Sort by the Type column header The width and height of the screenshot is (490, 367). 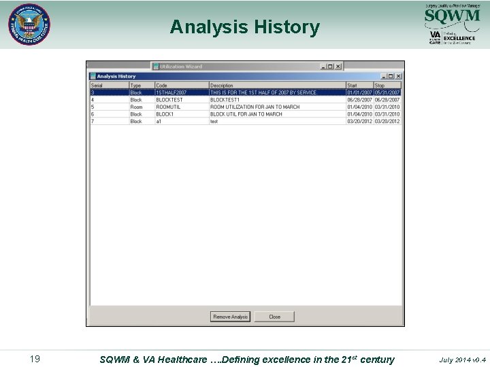[x=142, y=85]
